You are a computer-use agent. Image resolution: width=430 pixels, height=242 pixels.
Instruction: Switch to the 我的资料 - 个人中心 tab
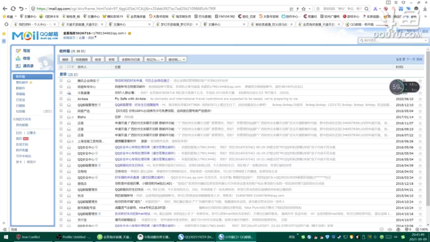(x=34, y=24)
